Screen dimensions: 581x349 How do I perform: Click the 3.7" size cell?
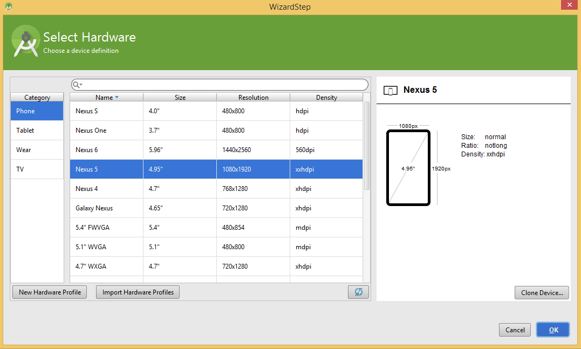pyautogui.click(x=180, y=131)
